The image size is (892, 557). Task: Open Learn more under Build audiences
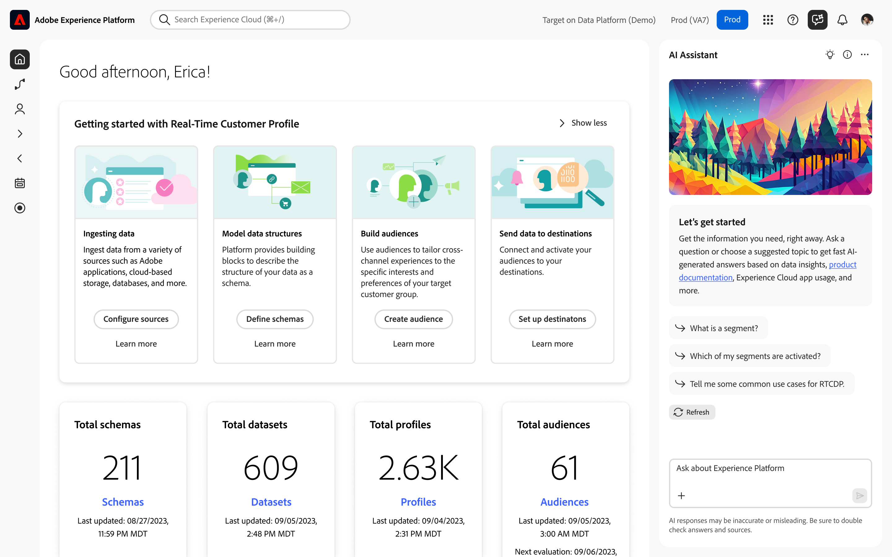[413, 344]
